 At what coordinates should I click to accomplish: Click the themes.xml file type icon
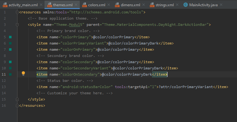[50, 5]
